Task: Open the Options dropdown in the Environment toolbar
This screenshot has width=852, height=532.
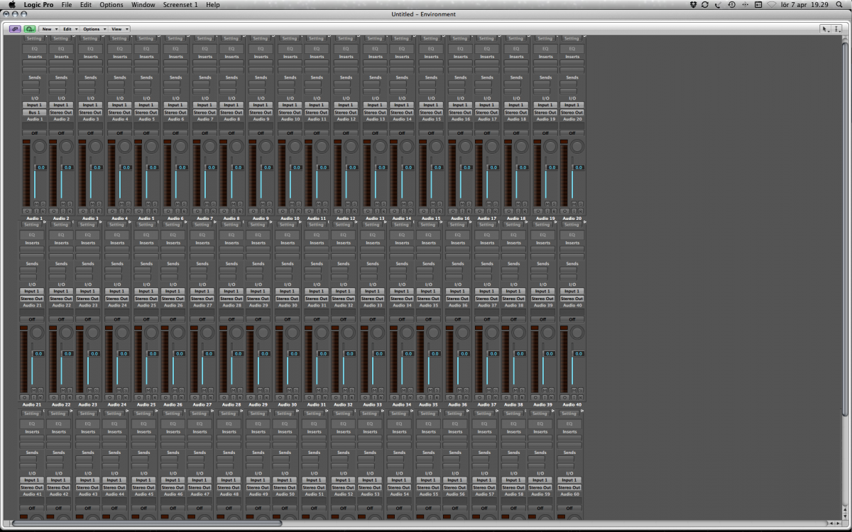Action: 94,29
